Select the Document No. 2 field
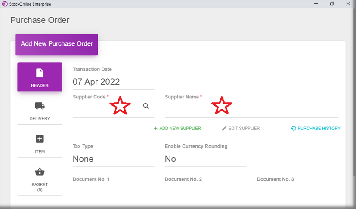 [x=205, y=187]
